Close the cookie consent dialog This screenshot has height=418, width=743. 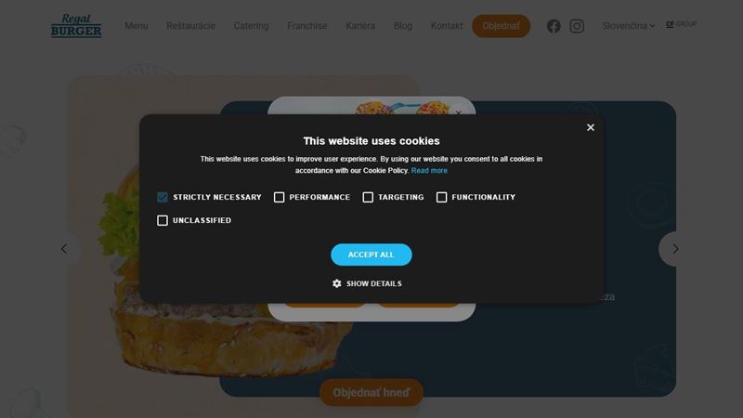(591, 127)
